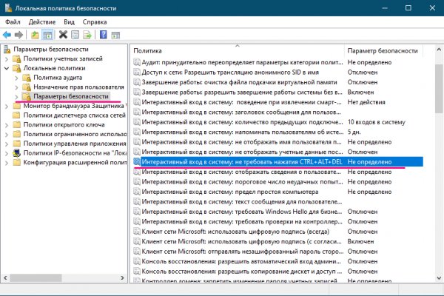The image size is (444, 296).
Task: Click the Up one level folder icon
Action: [35, 35]
